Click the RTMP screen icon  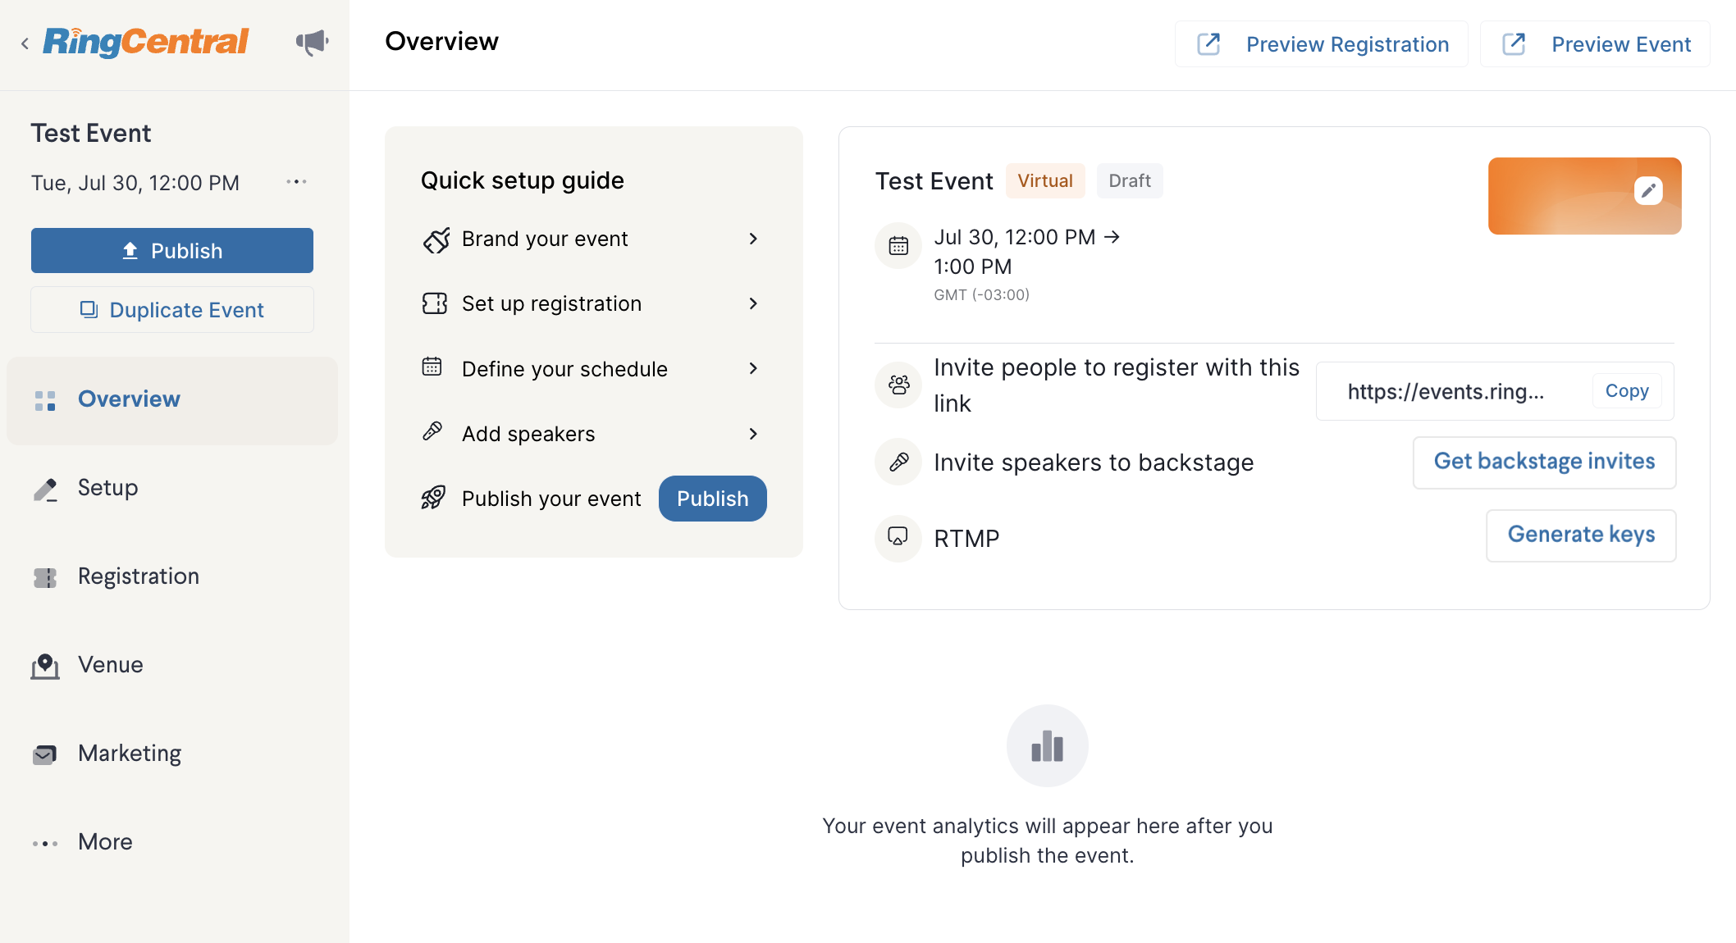898,537
